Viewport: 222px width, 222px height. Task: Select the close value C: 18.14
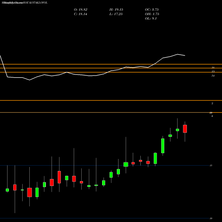80,14
